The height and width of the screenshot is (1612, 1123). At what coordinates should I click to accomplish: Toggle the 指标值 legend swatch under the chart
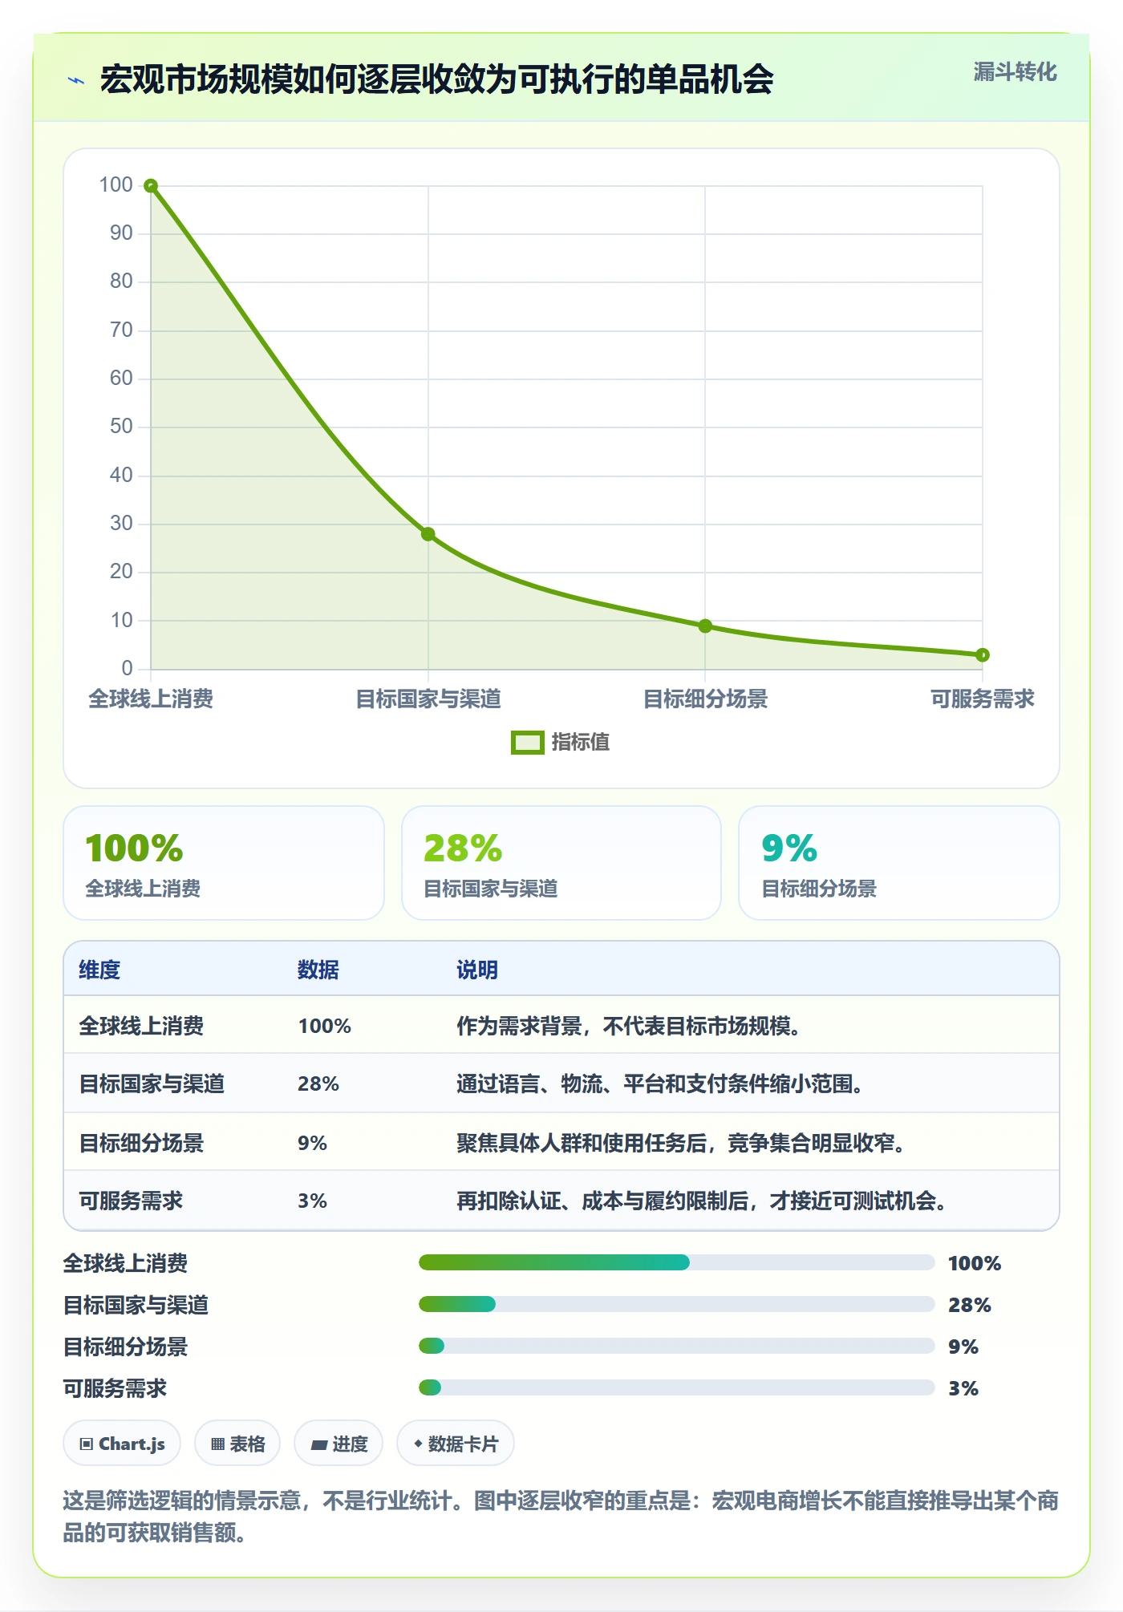click(527, 743)
